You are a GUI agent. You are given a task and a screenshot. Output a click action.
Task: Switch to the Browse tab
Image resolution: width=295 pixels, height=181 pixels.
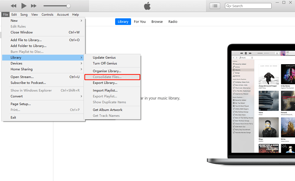(x=157, y=22)
